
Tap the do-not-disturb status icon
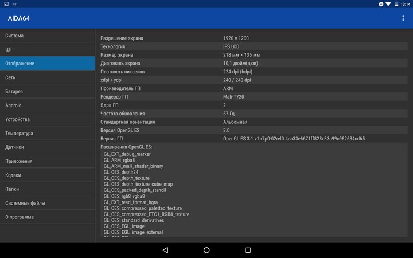coord(381,4)
